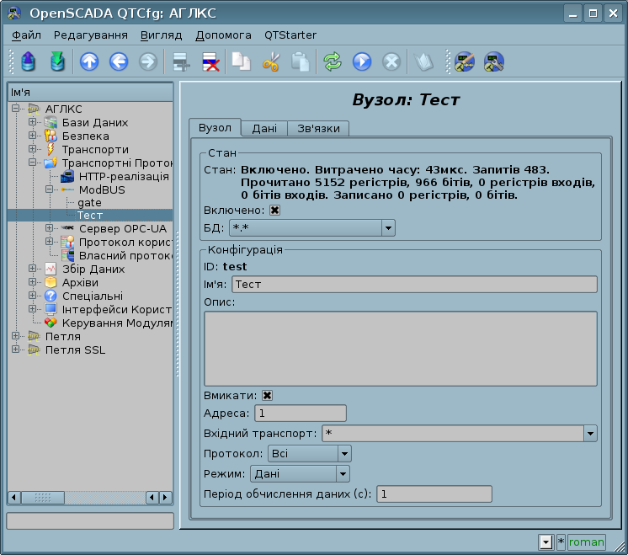This screenshot has width=628, height=555.
Task: Collapse the ModBUS tree node
Action: point(50,189)
